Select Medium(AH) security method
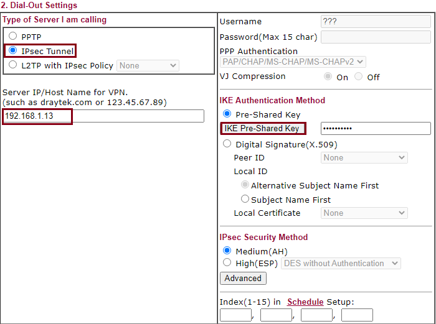The height and width of the screenshot is (324, 436). coord(227,251)
